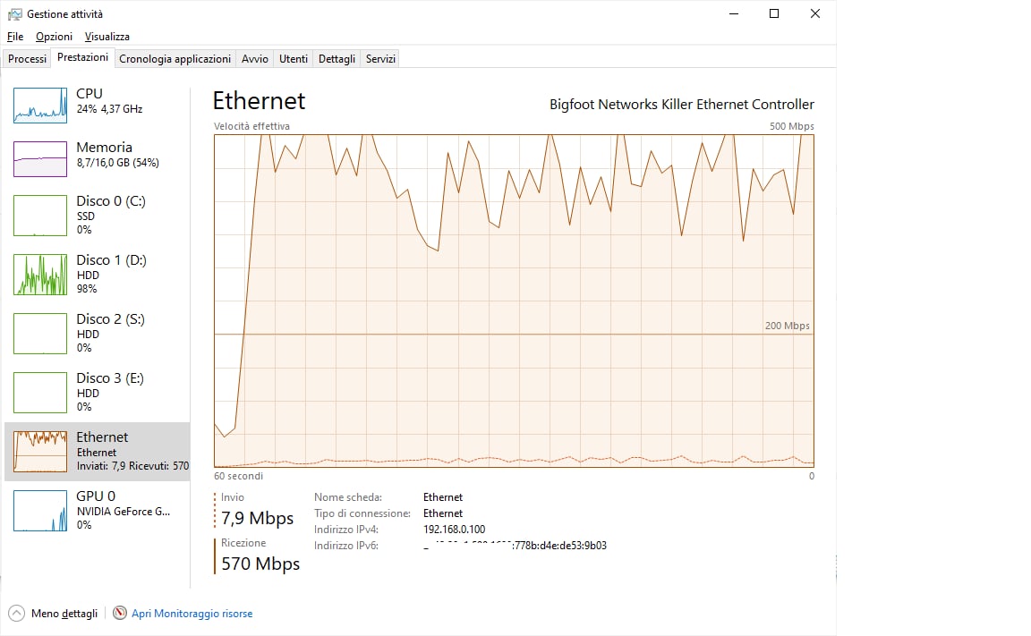Image resolution: width=1031 pixels, height=636 pixels.
Task: Click the Resource Monitor icon
Action: click(120, 614)
